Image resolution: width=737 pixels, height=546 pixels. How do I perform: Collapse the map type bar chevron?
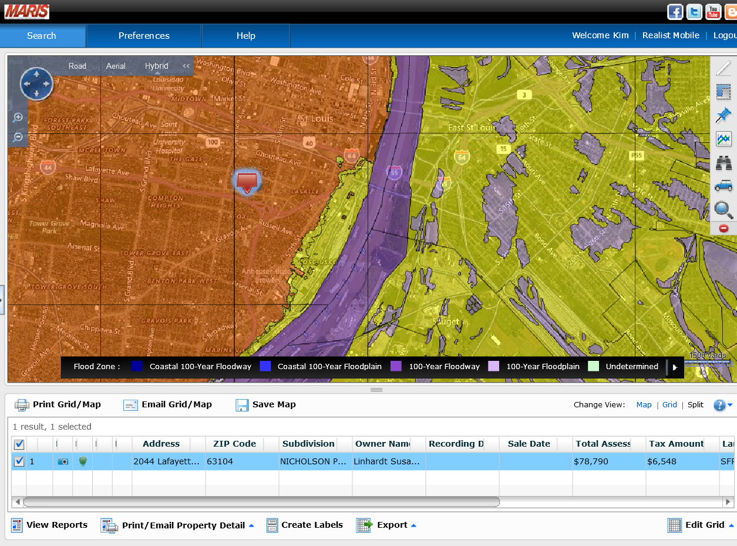[186, 66]
